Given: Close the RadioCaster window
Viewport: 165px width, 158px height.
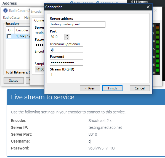Looking at the screenshot, I should point(156,10).
